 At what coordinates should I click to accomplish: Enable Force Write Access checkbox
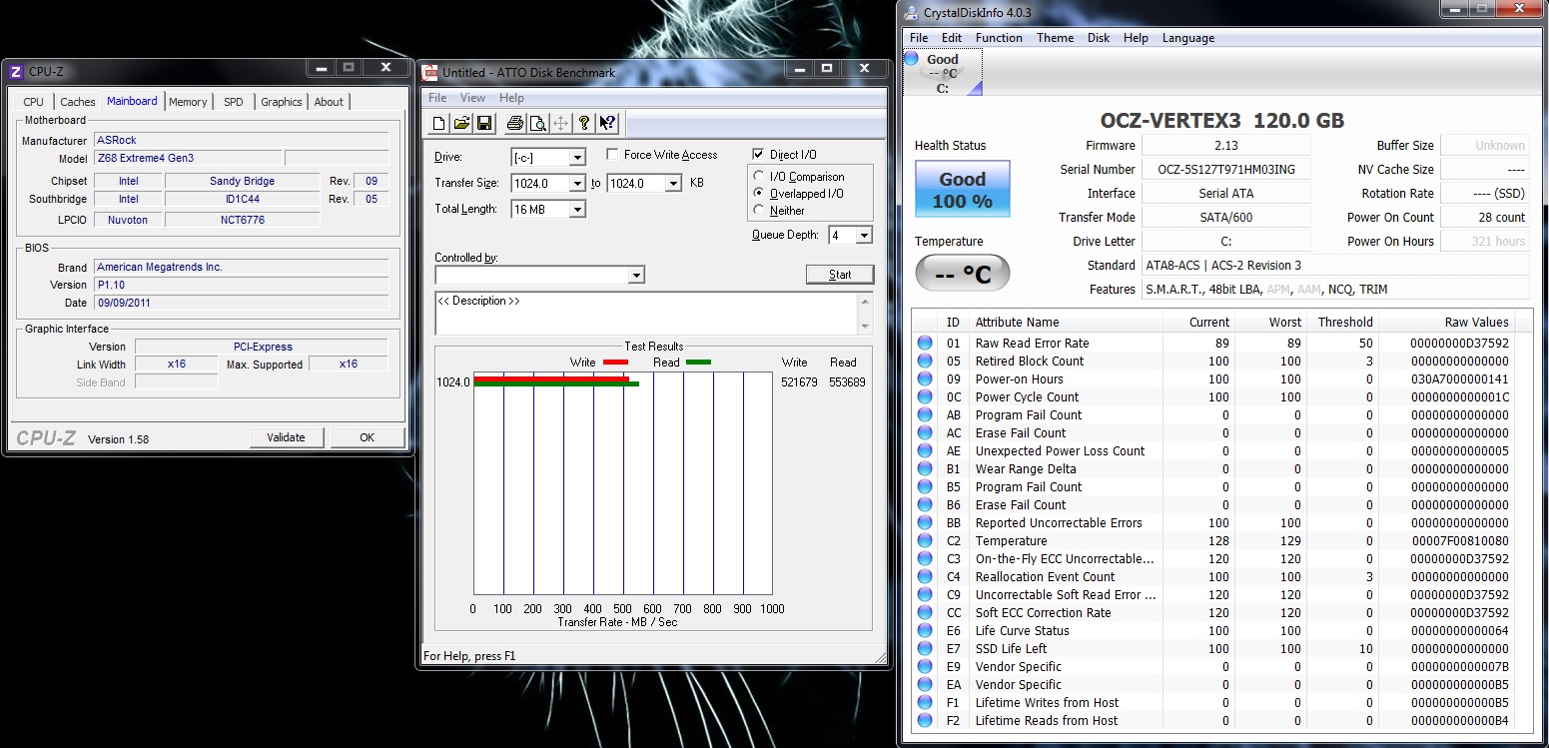612,155
